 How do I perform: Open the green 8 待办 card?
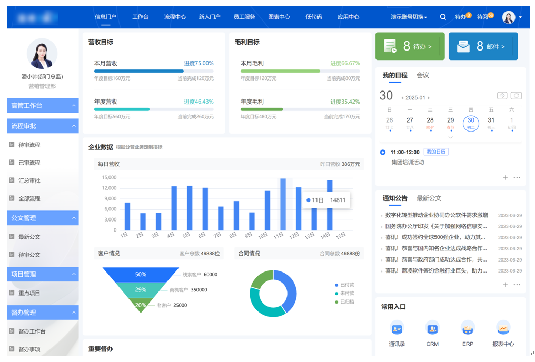(410, 46)
